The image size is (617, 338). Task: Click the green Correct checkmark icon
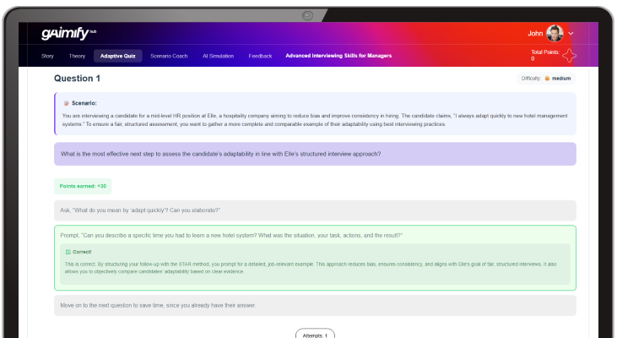(68, 252)
